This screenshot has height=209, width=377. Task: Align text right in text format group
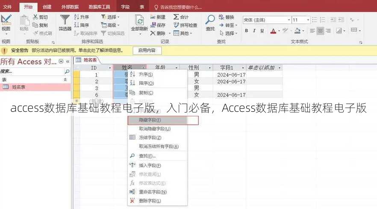tap(328, 31)
